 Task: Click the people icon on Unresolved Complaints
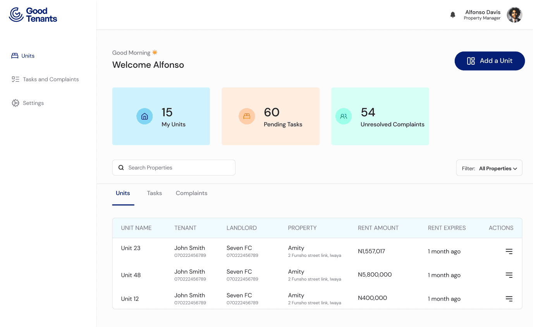click(x=344, y=116)
